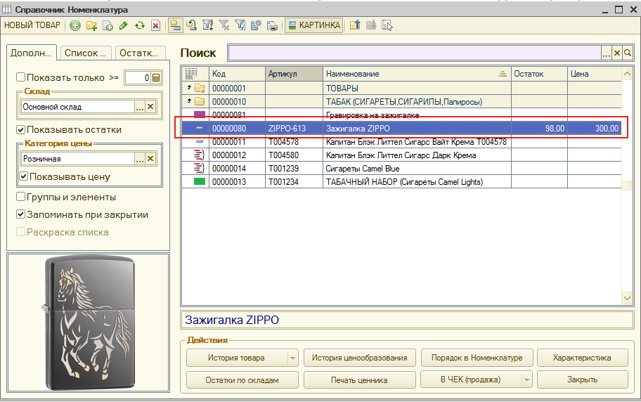This screenshot has height=402, width=641.
Task: Click the magnifier search button
Action: click(x=628, y=53)
